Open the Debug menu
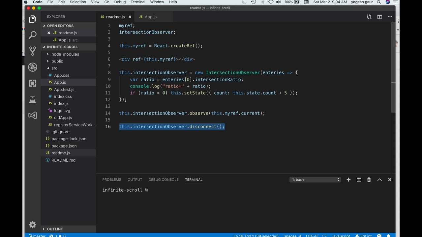 [120, 2]
